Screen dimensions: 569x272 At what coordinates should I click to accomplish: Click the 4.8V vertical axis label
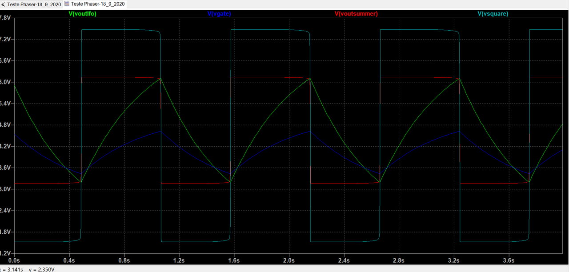(x=5, y=125)
